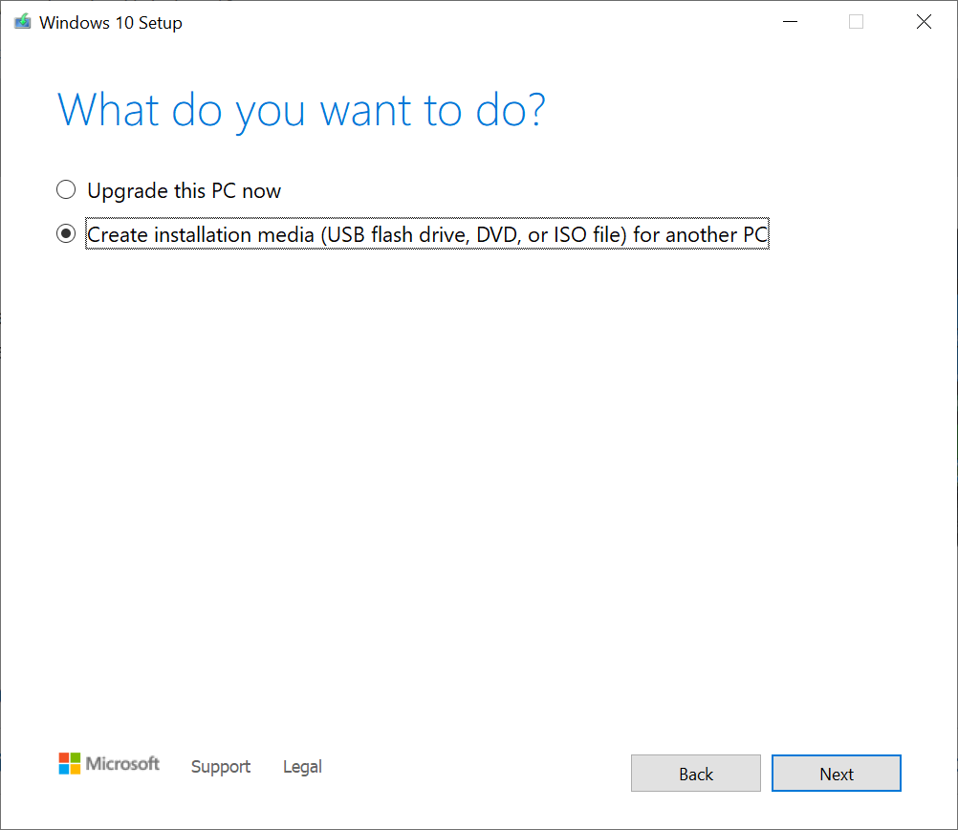Screen dimensions: 958x830
Task: Close the Windows 10 Setup dialog
Action: [924, 22]
